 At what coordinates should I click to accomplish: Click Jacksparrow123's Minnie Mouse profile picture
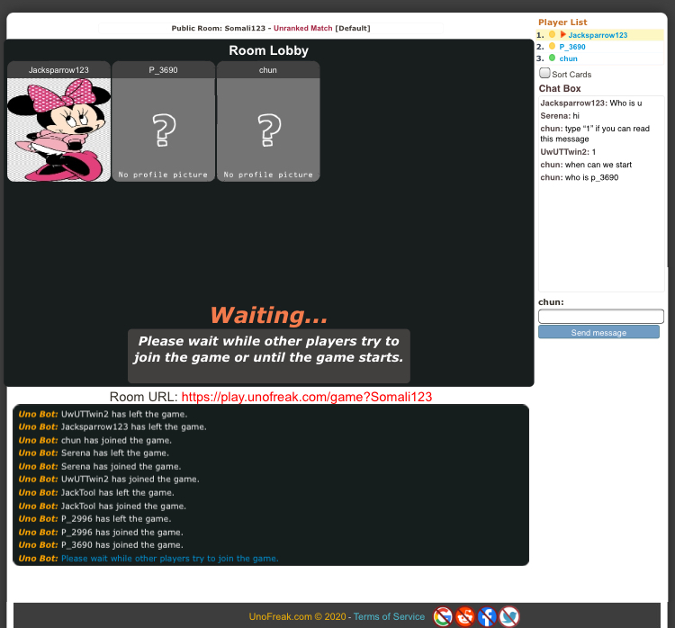pos(59,130)
